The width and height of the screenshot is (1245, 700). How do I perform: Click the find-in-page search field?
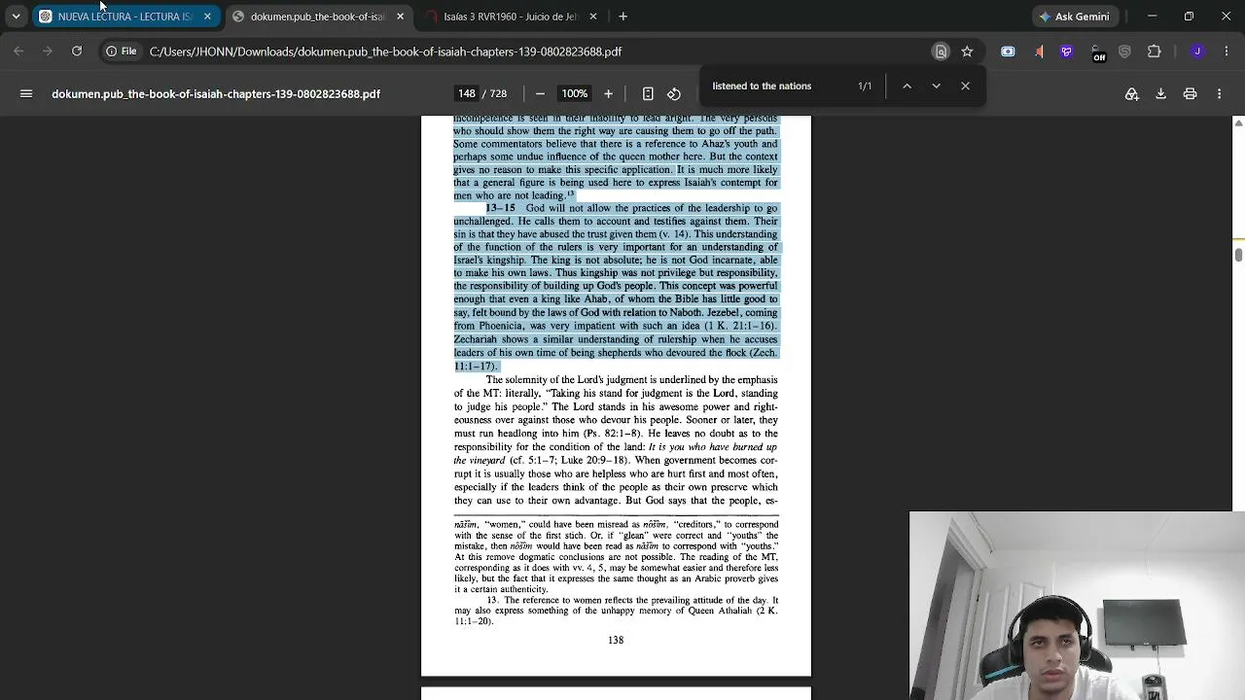coord(778,86)
